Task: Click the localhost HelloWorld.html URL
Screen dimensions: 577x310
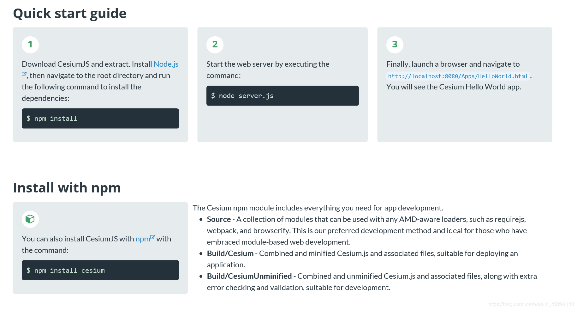Action: 458,76
